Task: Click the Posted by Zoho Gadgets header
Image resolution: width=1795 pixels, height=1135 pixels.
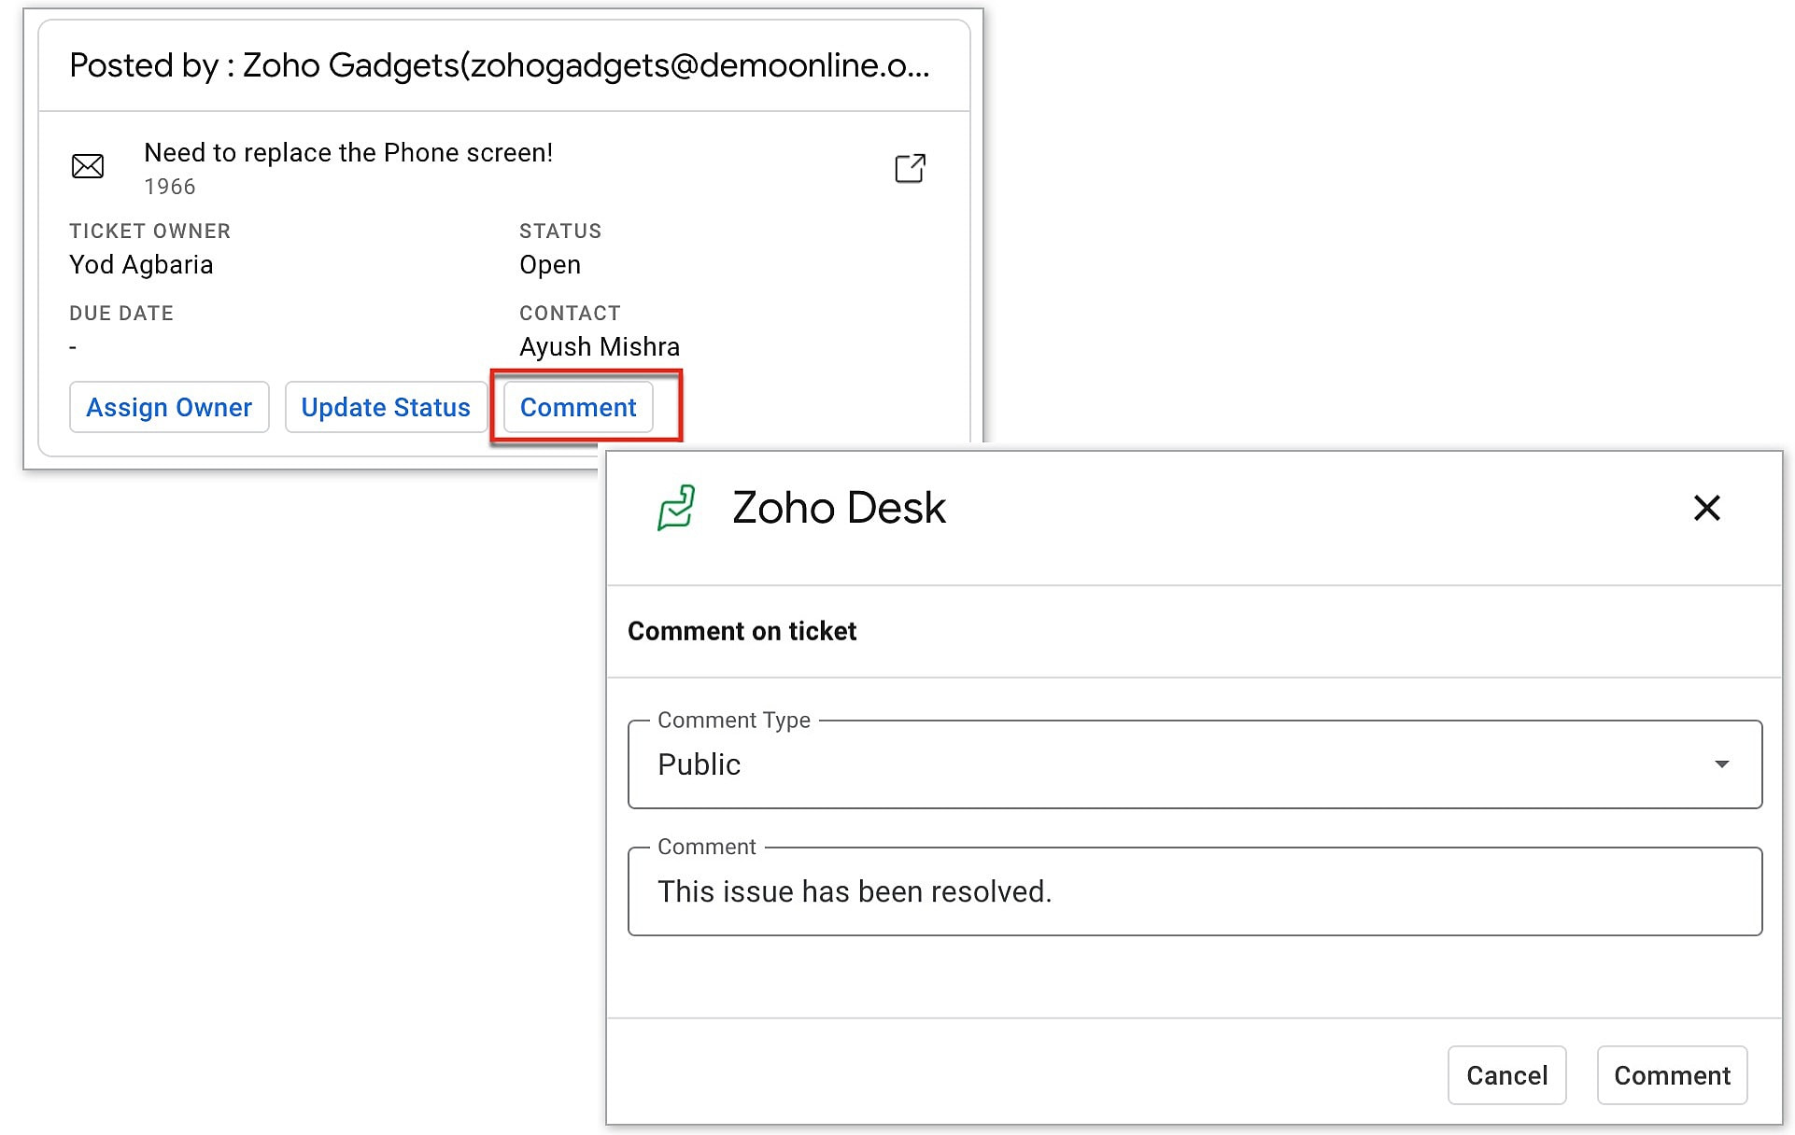Action: point(499,65)
